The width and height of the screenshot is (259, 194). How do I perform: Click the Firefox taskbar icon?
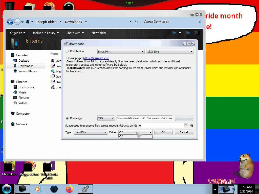click(70, 189)
